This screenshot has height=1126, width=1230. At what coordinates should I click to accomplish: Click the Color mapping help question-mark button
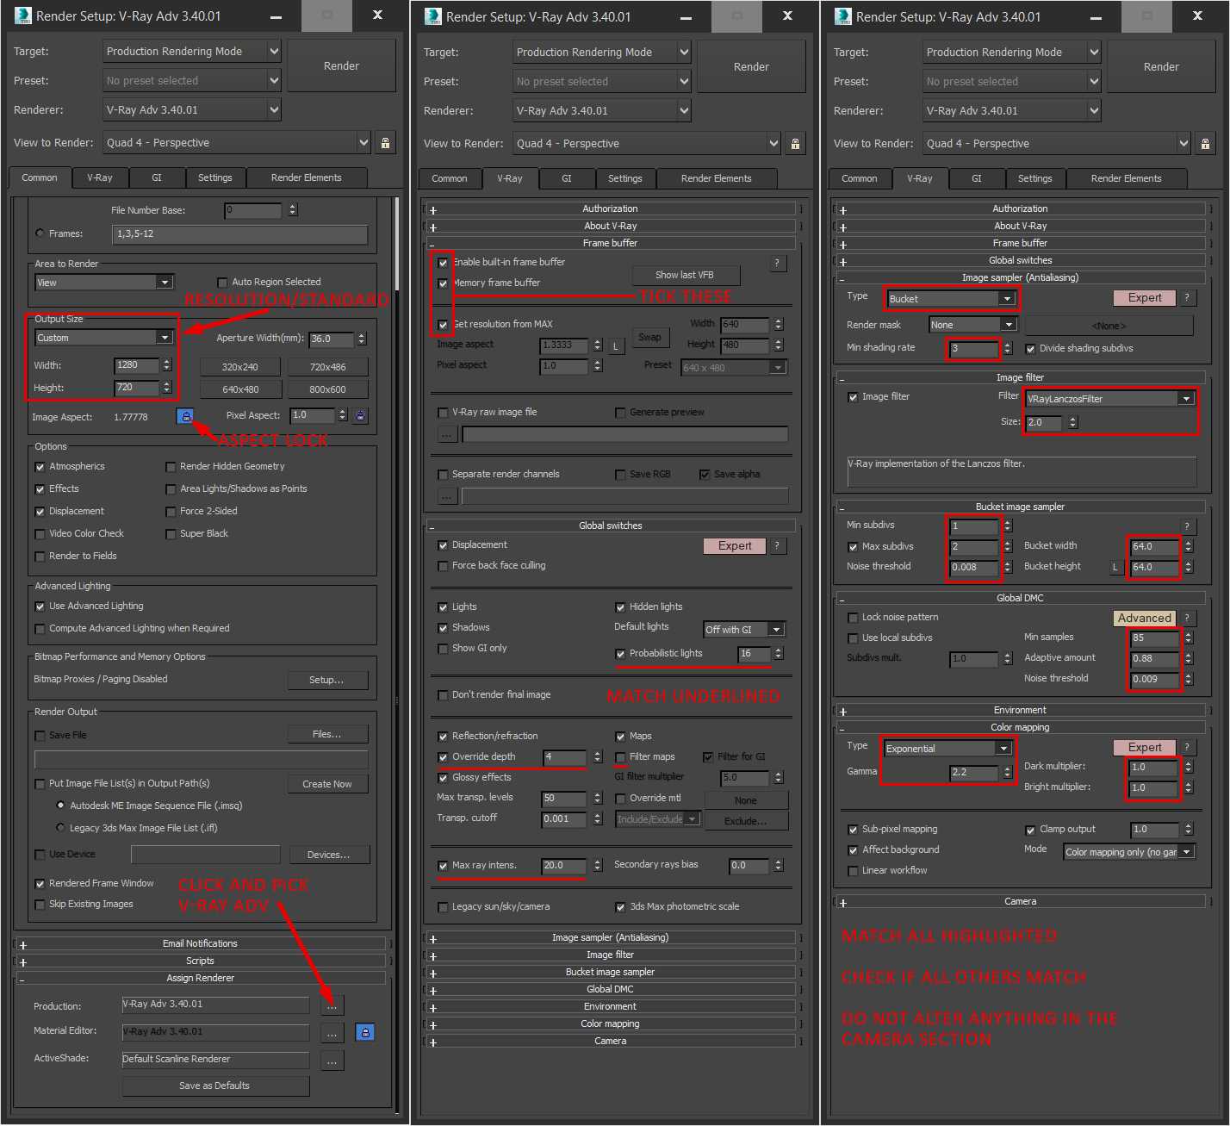[x=1187, y=747]
